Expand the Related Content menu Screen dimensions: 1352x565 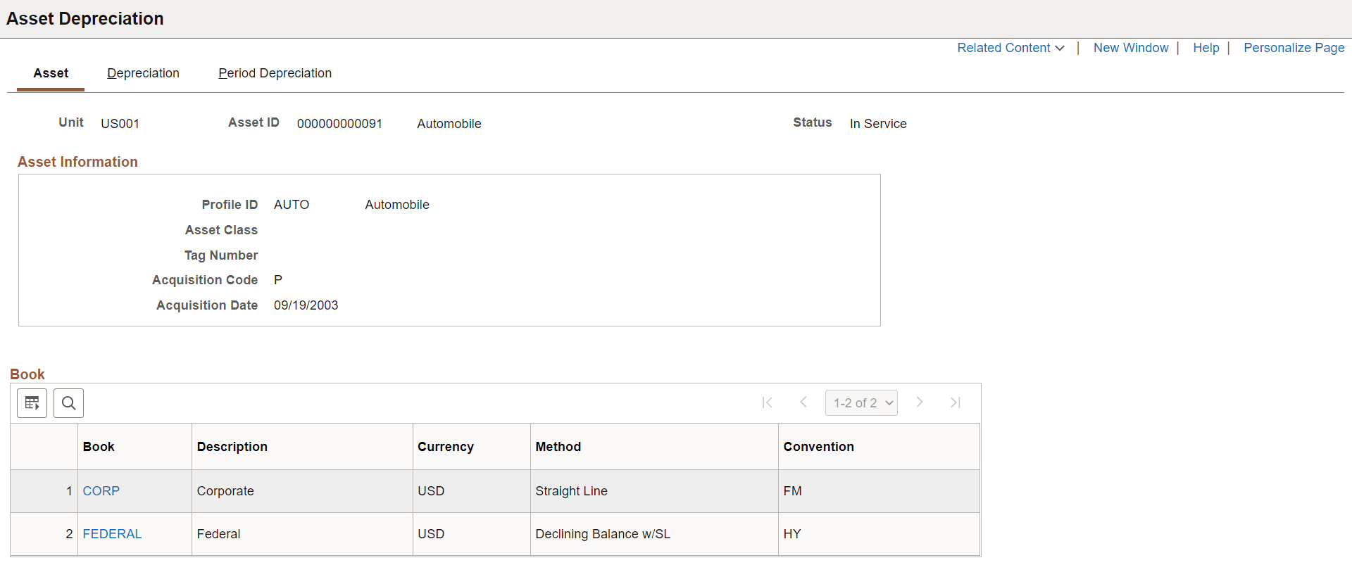1010,48
